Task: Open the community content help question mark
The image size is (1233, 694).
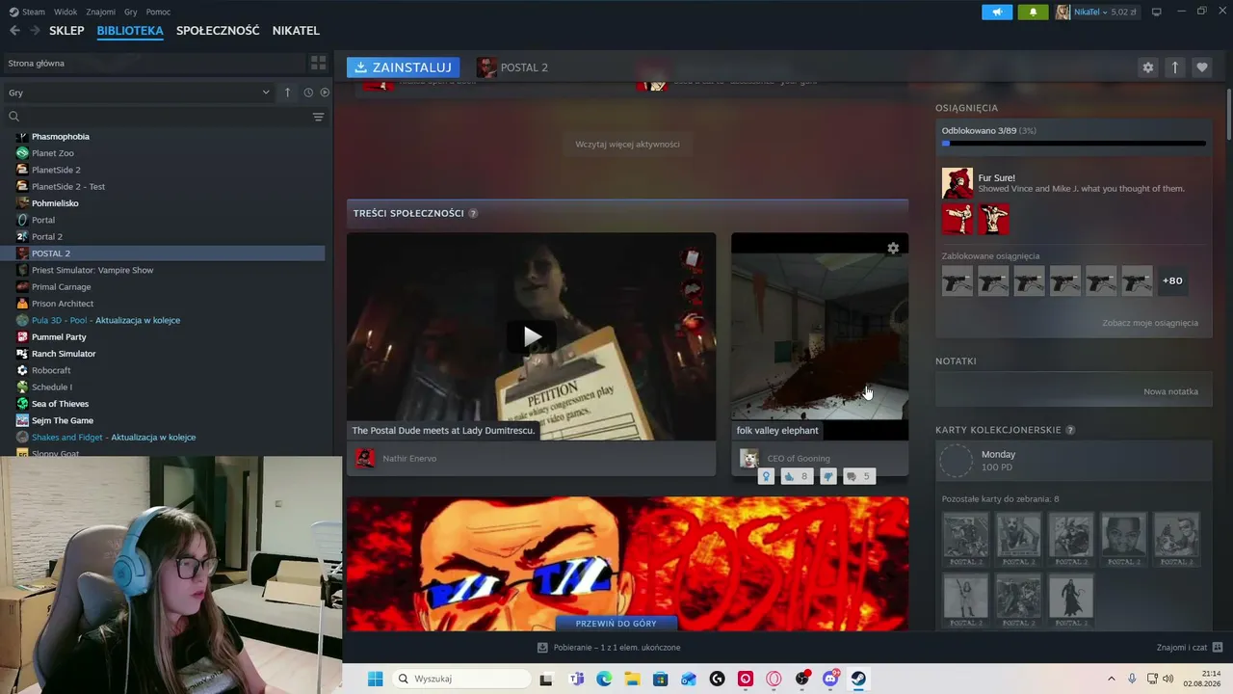Action: pos(473,213)
